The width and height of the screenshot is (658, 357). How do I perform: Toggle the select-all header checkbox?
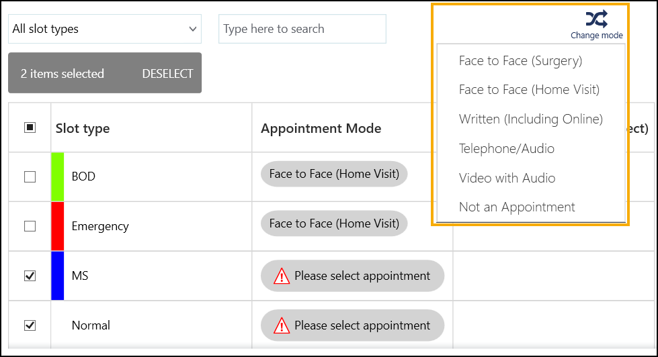pyautogui.click(x=30, y=127)
